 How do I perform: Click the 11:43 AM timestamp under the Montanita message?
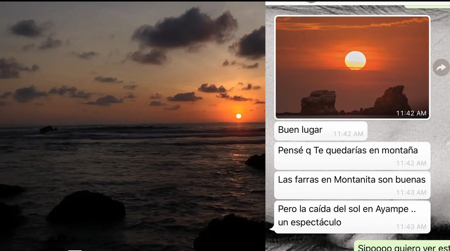[x=411, y=192]
